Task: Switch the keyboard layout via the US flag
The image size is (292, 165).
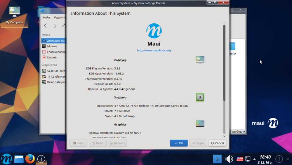Action: point(240,159)
